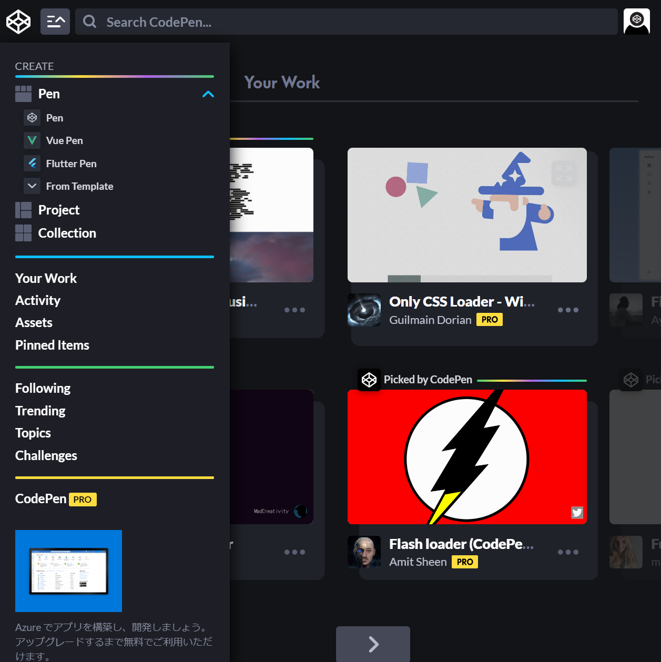Choose From Template option
Viewport: 661px width, 662px height.
point(79,186)
